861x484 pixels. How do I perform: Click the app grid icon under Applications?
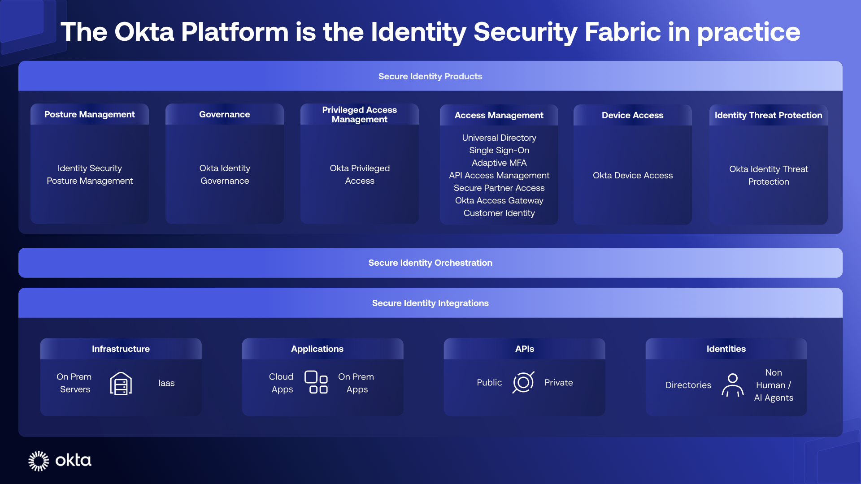coord(316,382)
